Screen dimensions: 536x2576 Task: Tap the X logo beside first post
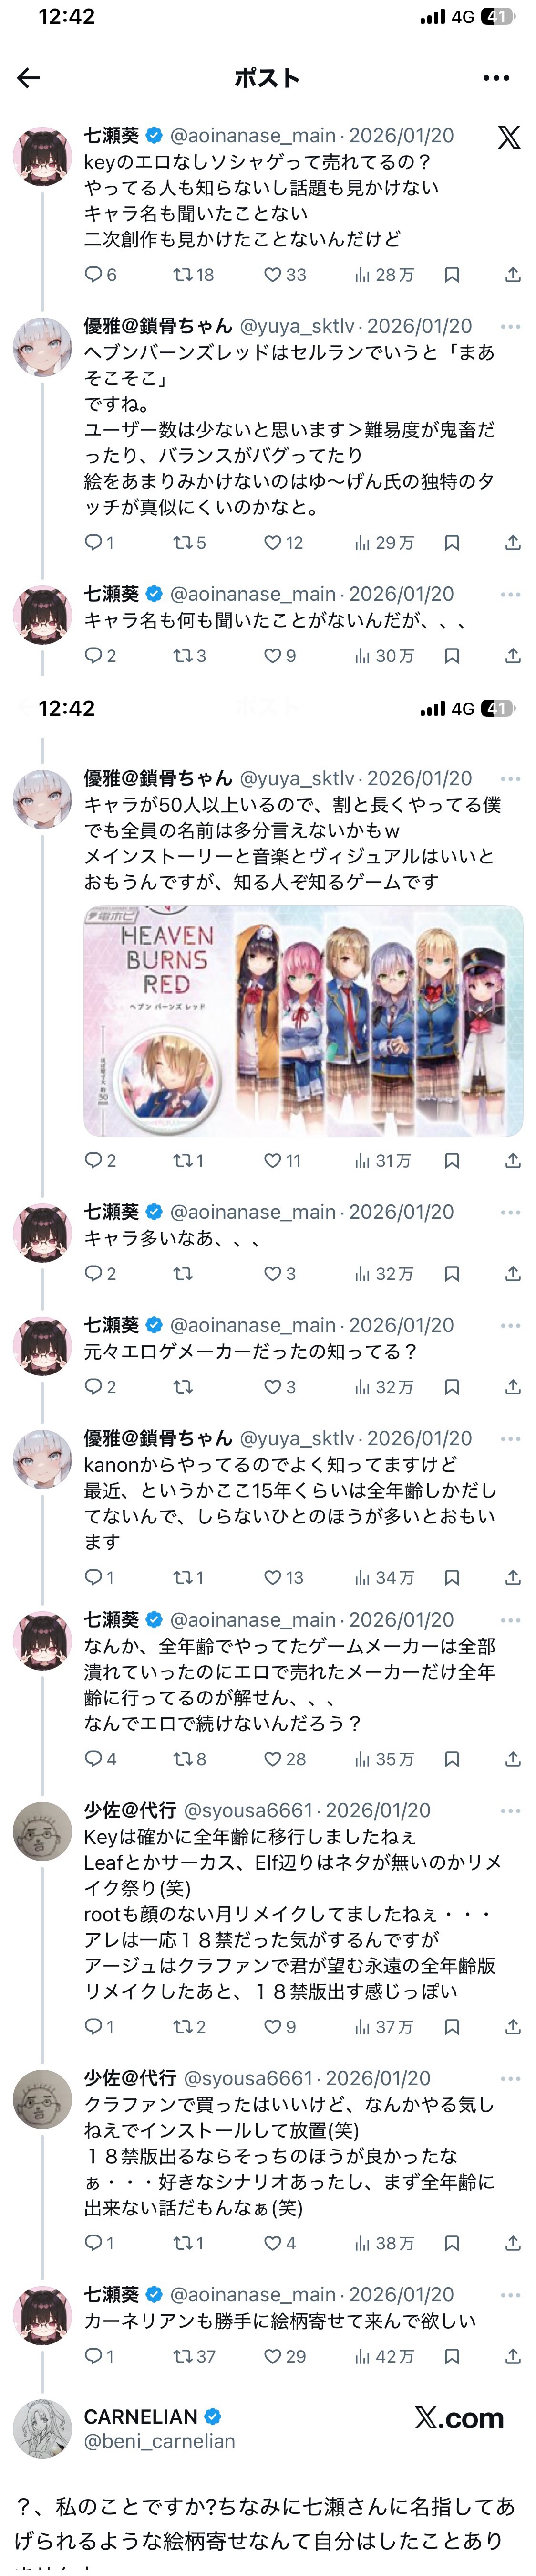pos(509,137)
